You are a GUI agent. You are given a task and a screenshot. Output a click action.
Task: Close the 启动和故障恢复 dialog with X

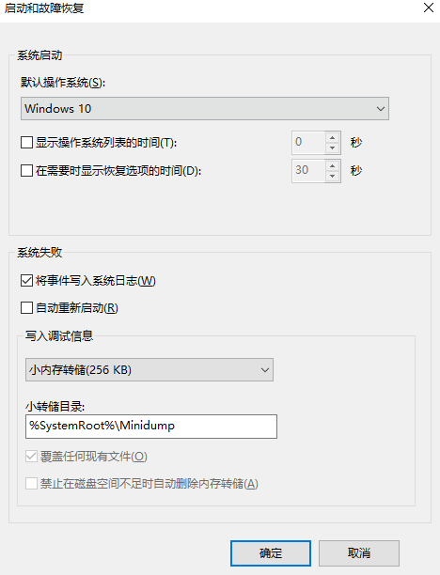429,8
